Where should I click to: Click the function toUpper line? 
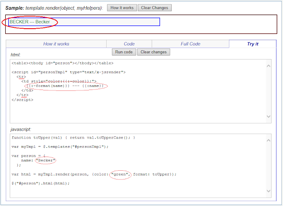(73, 138)
